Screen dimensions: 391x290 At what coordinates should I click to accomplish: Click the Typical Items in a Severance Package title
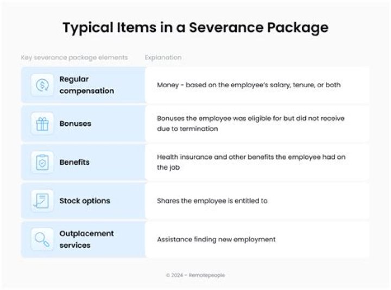pyautogui.click(x=195, y=27)
